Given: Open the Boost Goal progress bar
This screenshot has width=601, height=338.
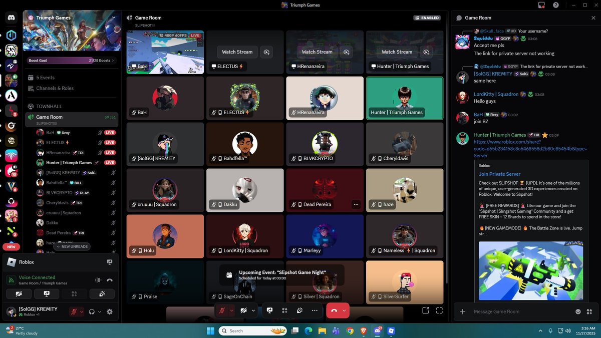Looking at the screenshot, I should [x=72, y=60].
